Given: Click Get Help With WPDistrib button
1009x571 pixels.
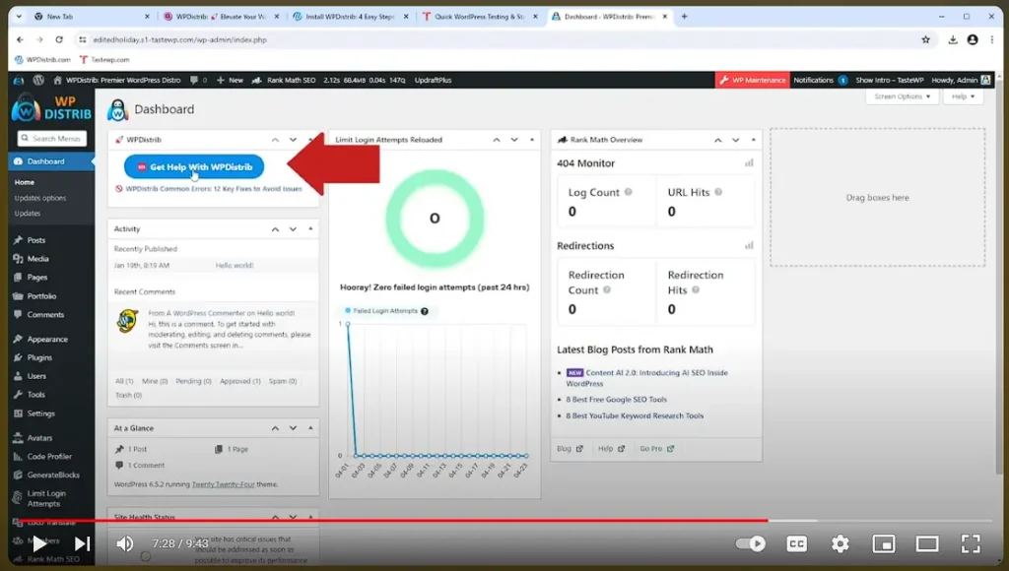Looking at the screenshot, I should 194,166.
